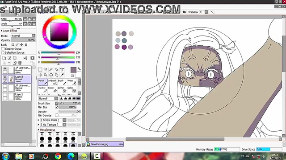
Task: Open the File menu
Action: point(5,7)
